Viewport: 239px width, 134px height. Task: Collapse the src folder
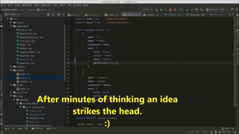click(8, 19)
